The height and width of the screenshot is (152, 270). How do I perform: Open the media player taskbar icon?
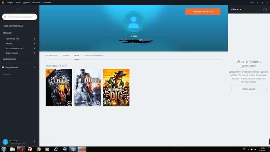(x=47, y=149)
